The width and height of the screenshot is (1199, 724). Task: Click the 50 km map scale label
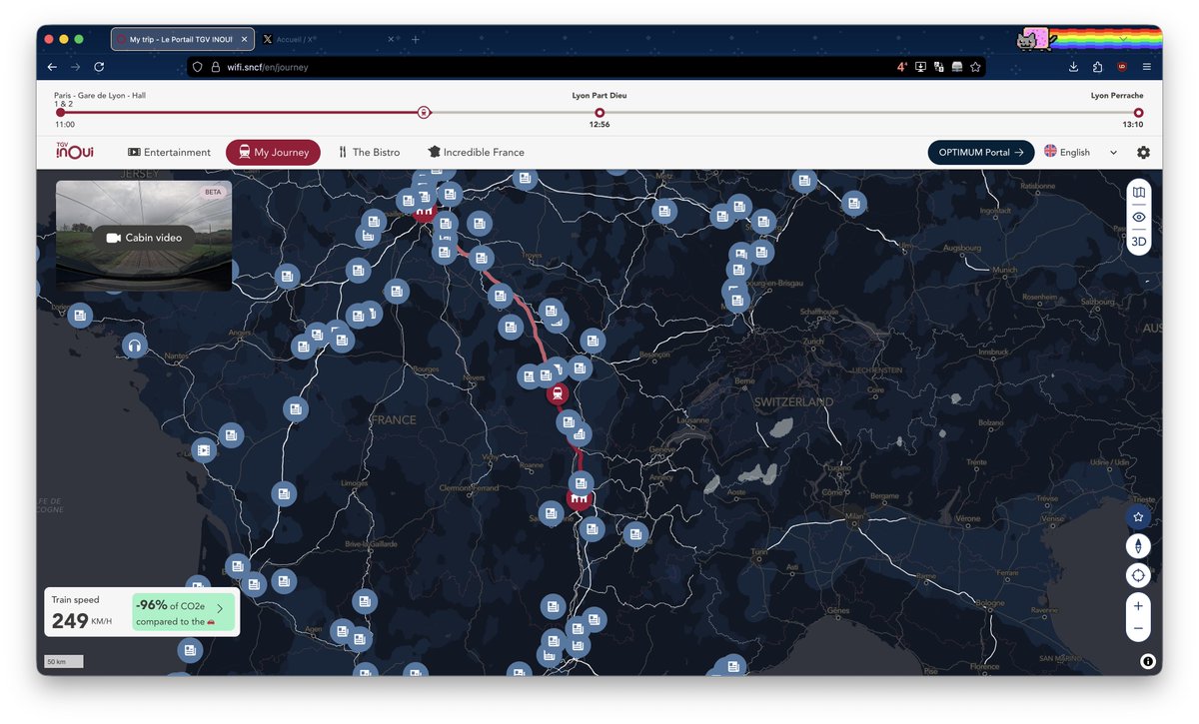tap(63, 661)
